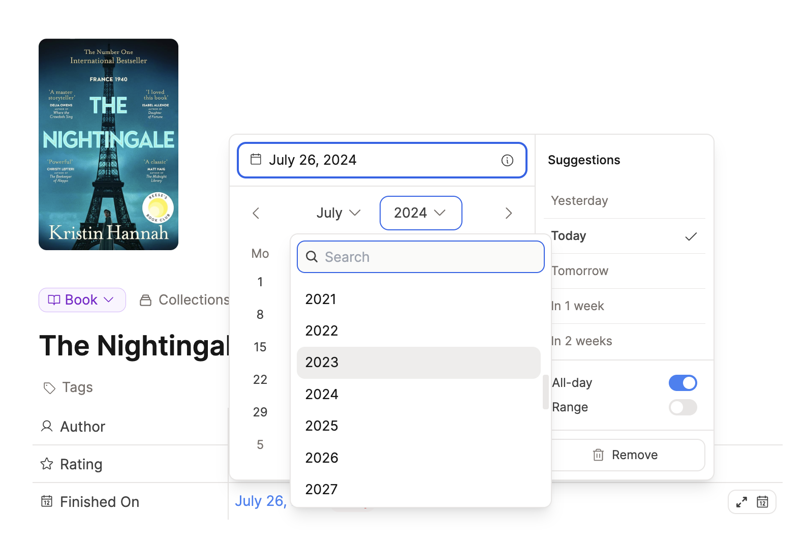Image resolution: width=806 pixels, height=541 pixels.
Task: Click the Tags label icon
Action: click(x=49, y=388)
